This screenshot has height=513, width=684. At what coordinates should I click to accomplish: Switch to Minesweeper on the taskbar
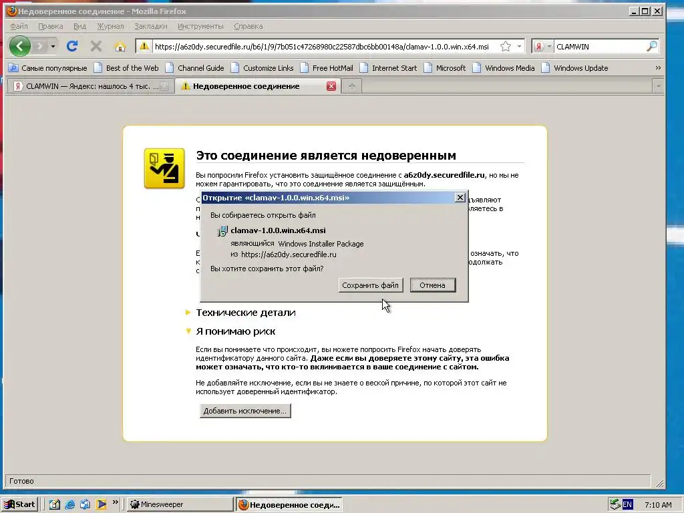[180, 504]
